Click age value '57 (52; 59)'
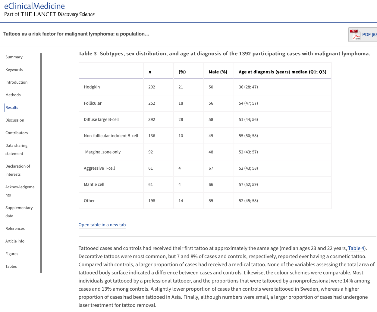 (x=248, y=184)
